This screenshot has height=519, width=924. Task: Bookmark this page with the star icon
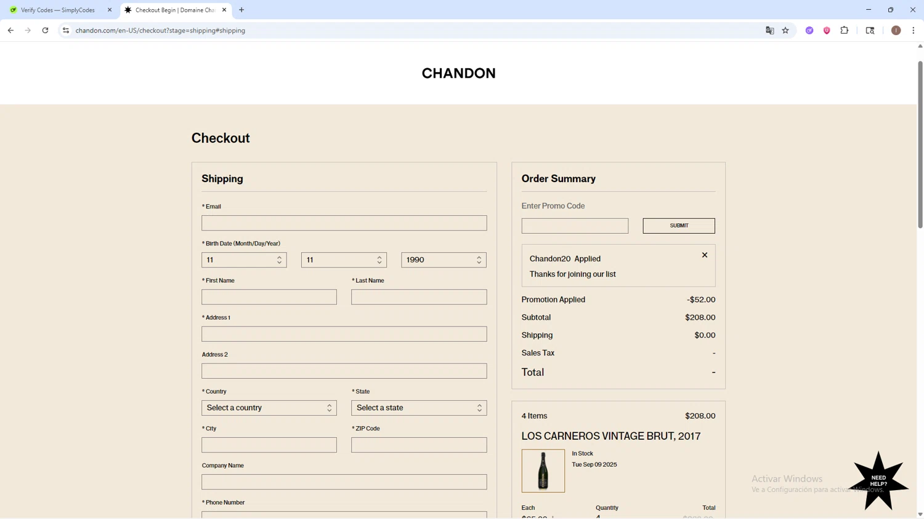pyautogui.click(x=785, y=30)
